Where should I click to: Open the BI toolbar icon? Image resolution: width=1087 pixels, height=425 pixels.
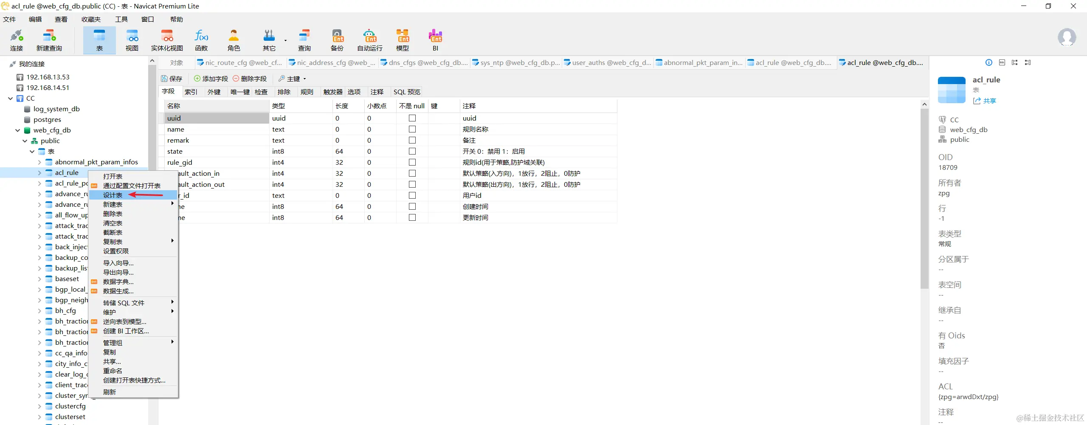click(x=435, y=40)
